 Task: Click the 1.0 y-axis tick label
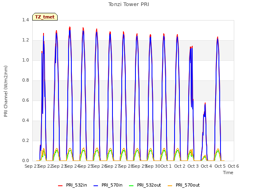point(25,60)
